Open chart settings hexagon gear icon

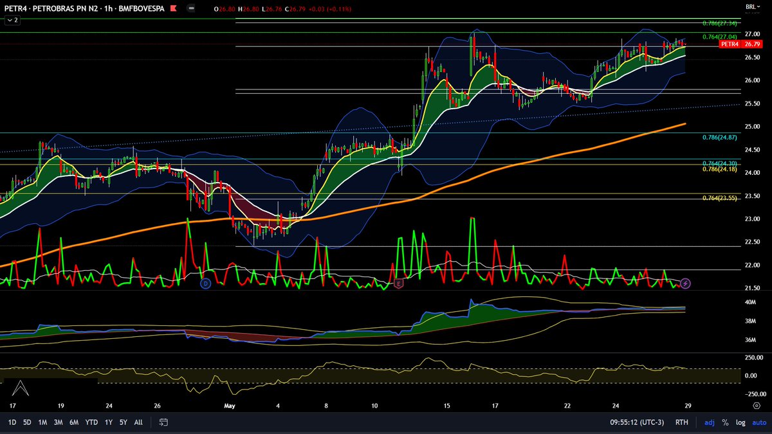click(x=757, y=405)
